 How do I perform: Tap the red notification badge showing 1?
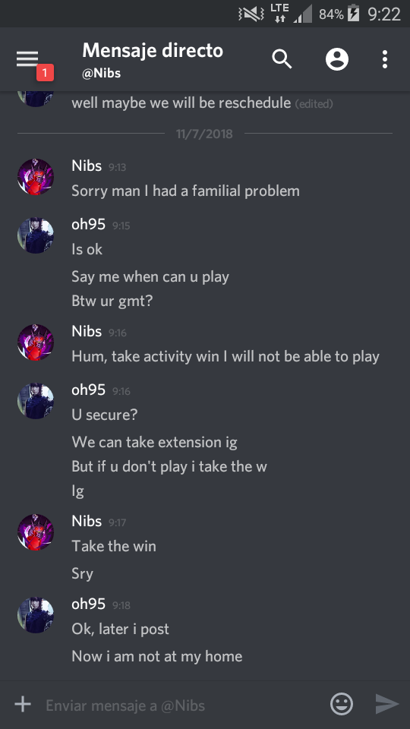coord(45,73)
